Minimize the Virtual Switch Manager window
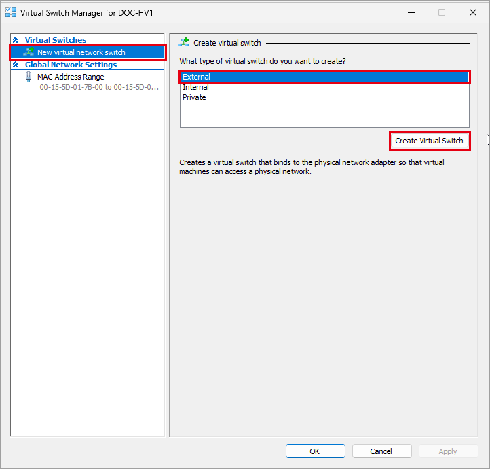Viewport: 490px width, 469px height. point(411,12)
